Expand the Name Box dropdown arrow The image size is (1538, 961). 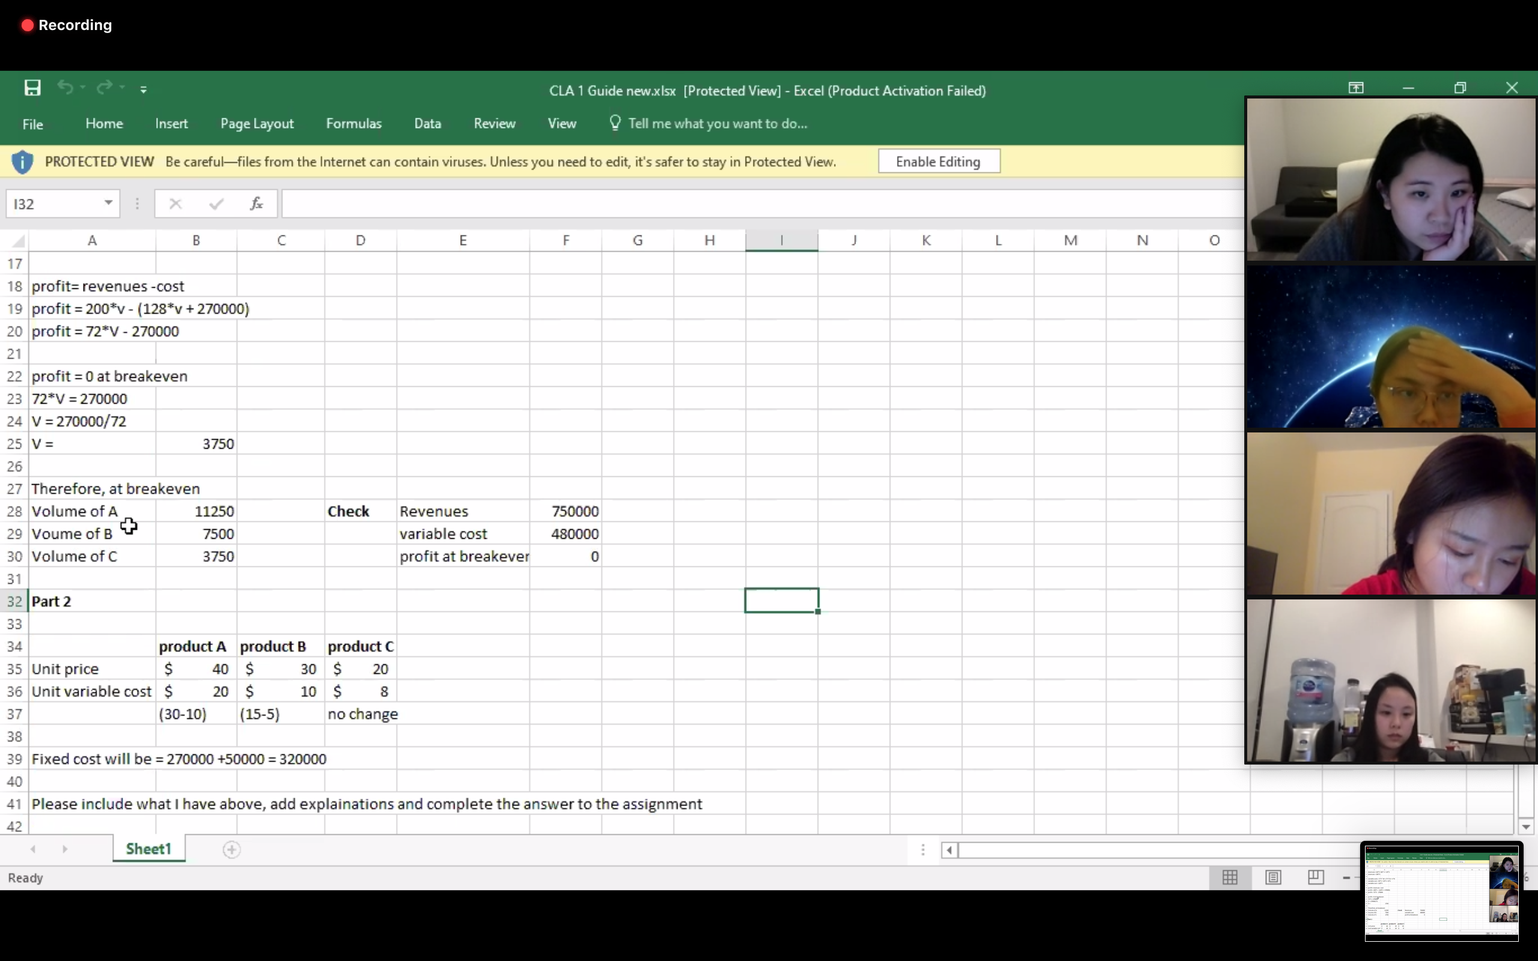pos(109,204)
